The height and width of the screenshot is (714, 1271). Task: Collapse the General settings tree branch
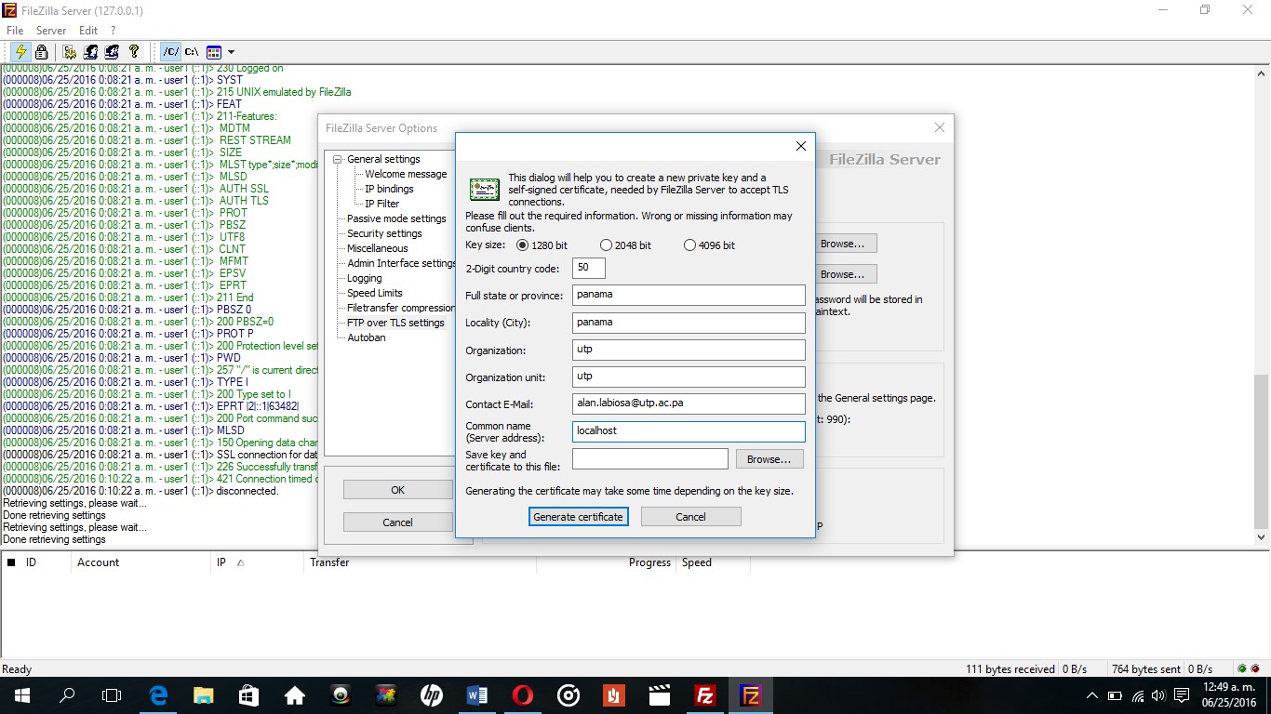click(x=337, y=159)
